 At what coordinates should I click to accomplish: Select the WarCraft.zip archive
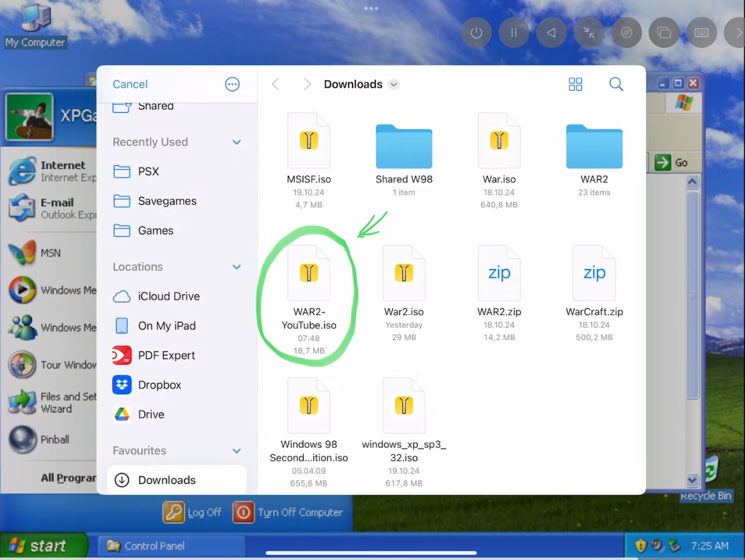point(594,293)
